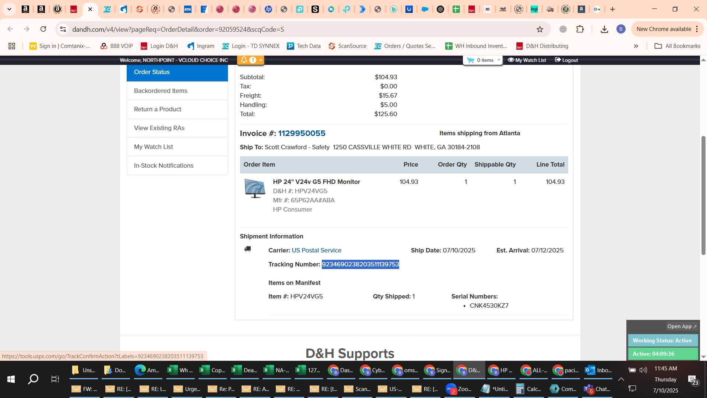Open the Calculator taskbar item
Image resolution: width=707 pixels, height=398 pixels.
[528, 389]
